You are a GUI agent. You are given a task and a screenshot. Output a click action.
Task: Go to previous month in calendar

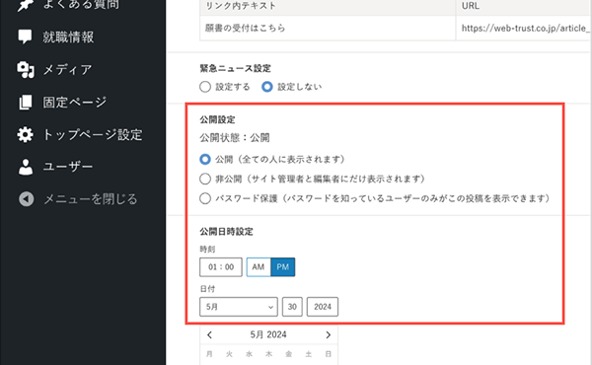pyautogui.click(x=209, y=334)
